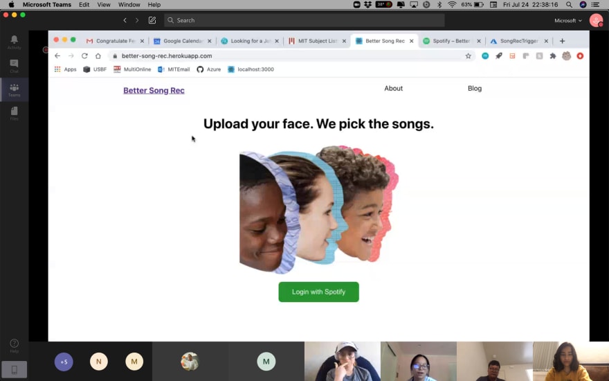This screenshot has width=609, height=381.
Task: Click the mobile device icon in Teams sidebar
Action: [x=14, y=369]
